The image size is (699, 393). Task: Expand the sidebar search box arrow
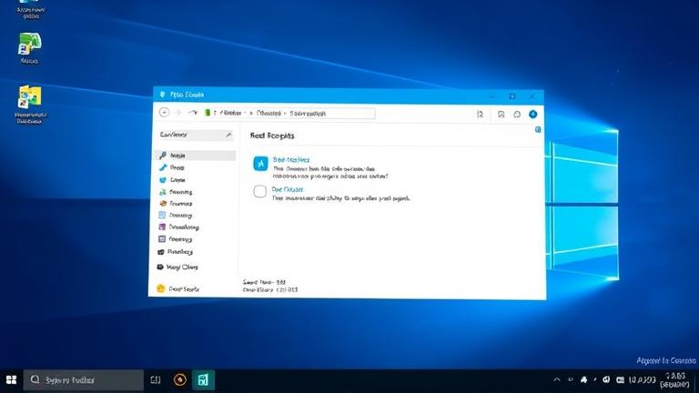(228, 135)
